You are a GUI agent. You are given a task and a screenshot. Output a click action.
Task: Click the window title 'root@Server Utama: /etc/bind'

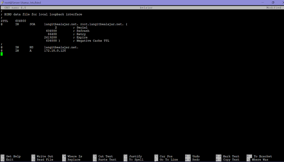[x=23, y=3]
